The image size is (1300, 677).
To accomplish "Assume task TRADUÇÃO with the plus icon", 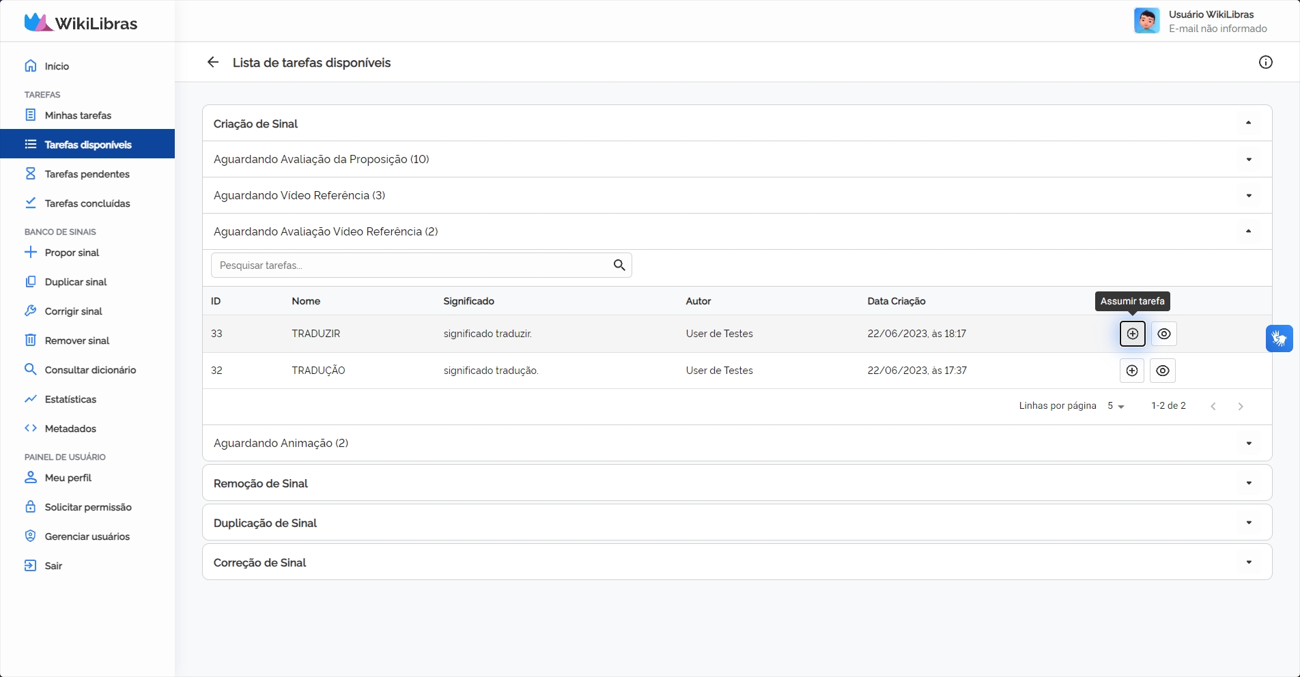I will coord(1131,371).
